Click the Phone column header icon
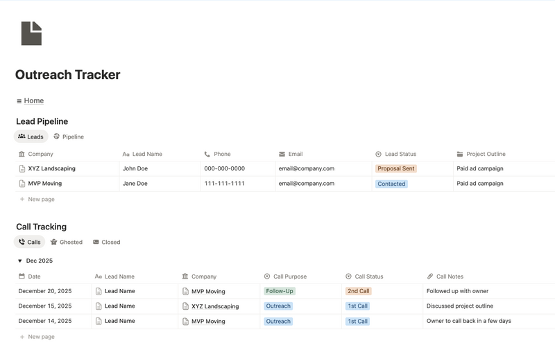 207,154
